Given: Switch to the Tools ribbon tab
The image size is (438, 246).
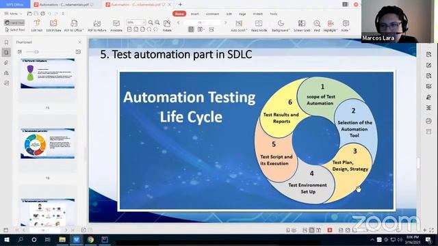Looking at the screenshot, I should point(274,14).
